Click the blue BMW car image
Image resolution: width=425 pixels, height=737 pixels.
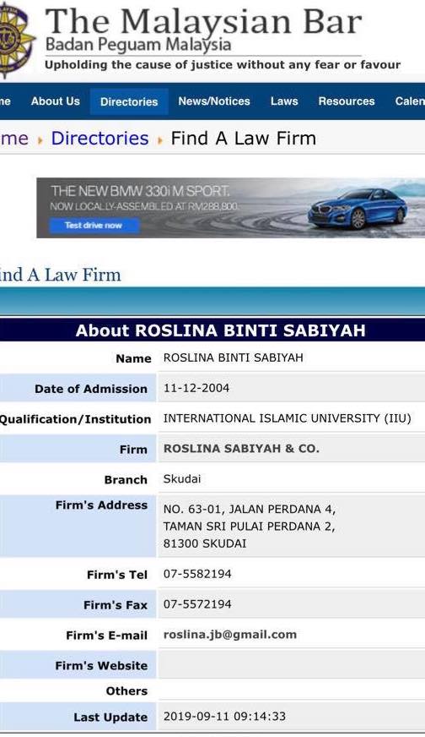pyautogui.click(x=358, y=208)
